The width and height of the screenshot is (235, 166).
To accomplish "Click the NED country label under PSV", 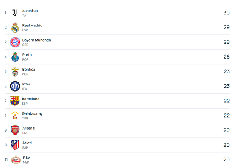I will coord(26,163).
